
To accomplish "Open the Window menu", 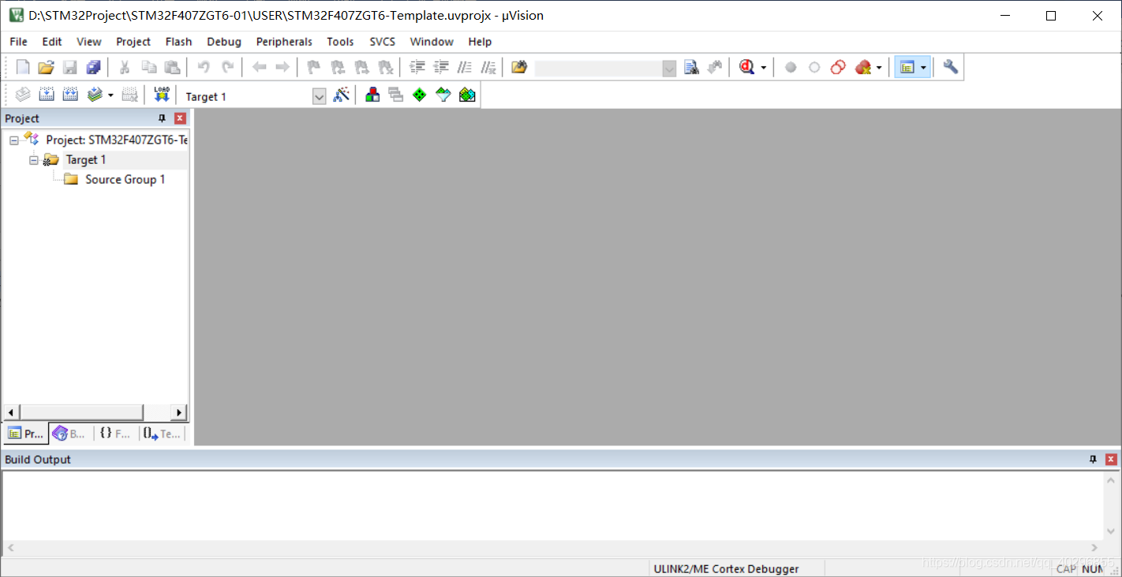I will [432, 42].
